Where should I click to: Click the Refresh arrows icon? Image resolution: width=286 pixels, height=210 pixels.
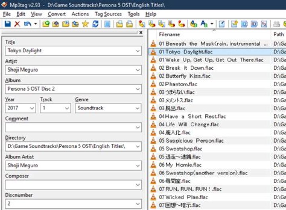(x=95, y=24)
